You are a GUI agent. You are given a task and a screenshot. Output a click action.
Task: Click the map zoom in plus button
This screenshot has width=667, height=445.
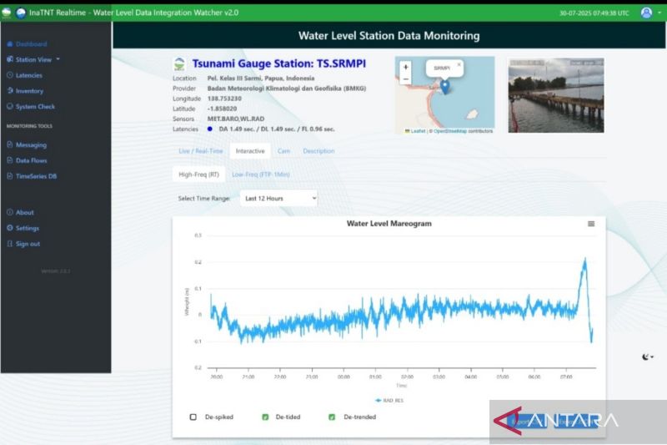tap(405, 67)
